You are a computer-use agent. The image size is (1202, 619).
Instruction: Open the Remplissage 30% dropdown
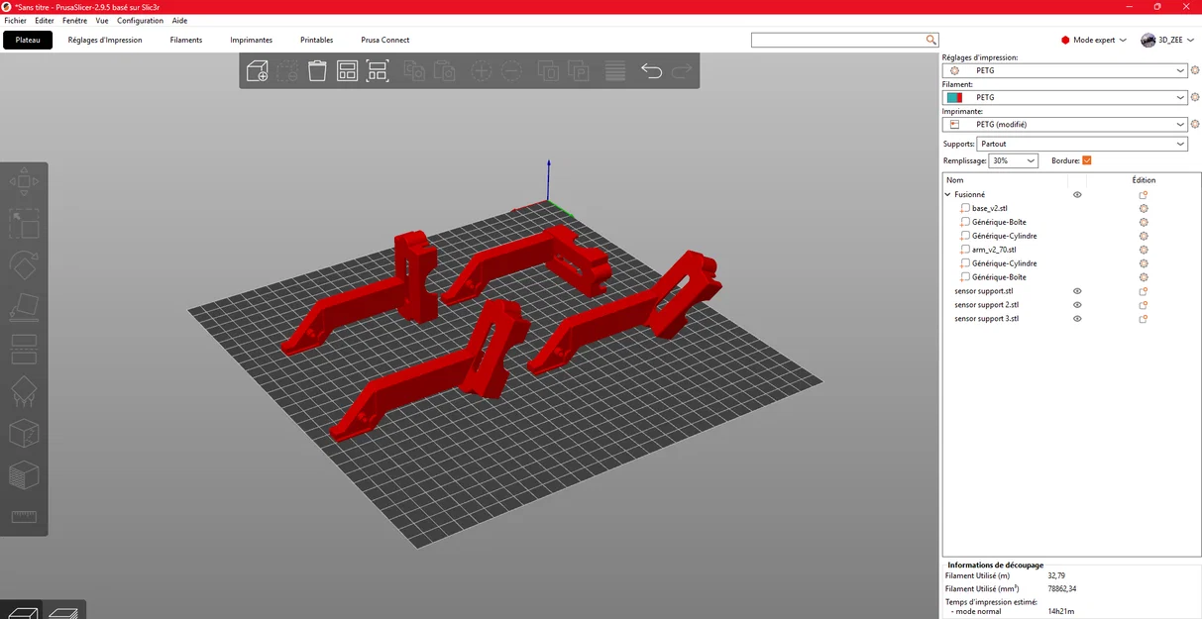1013,160
